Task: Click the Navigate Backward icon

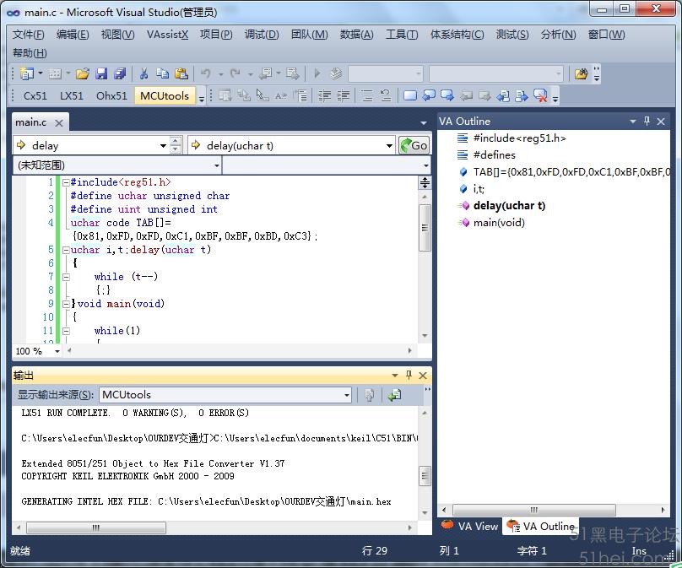Action: pos(265,74)
